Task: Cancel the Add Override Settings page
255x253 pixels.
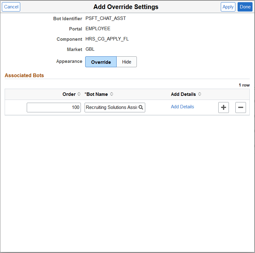Action: point(11,7)
